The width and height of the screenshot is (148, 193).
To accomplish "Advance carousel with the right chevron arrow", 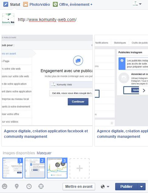I will 144,91.
